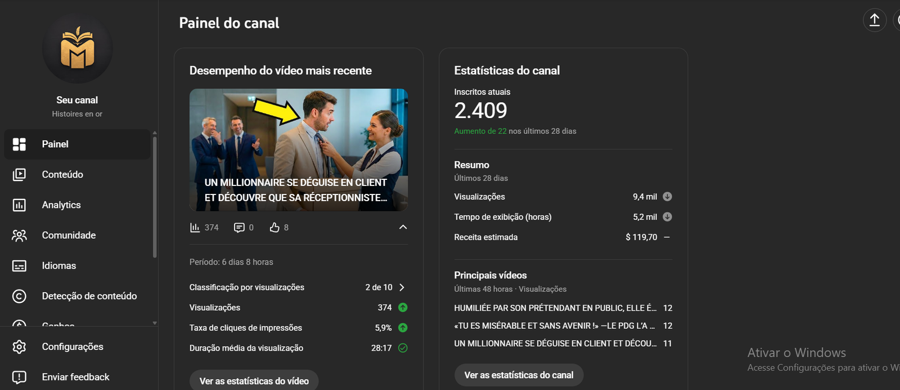The width and height of the screenshot is (900, 390).
Task: Click the Analytics bar chart icon
Action: (x=19, y=205)
